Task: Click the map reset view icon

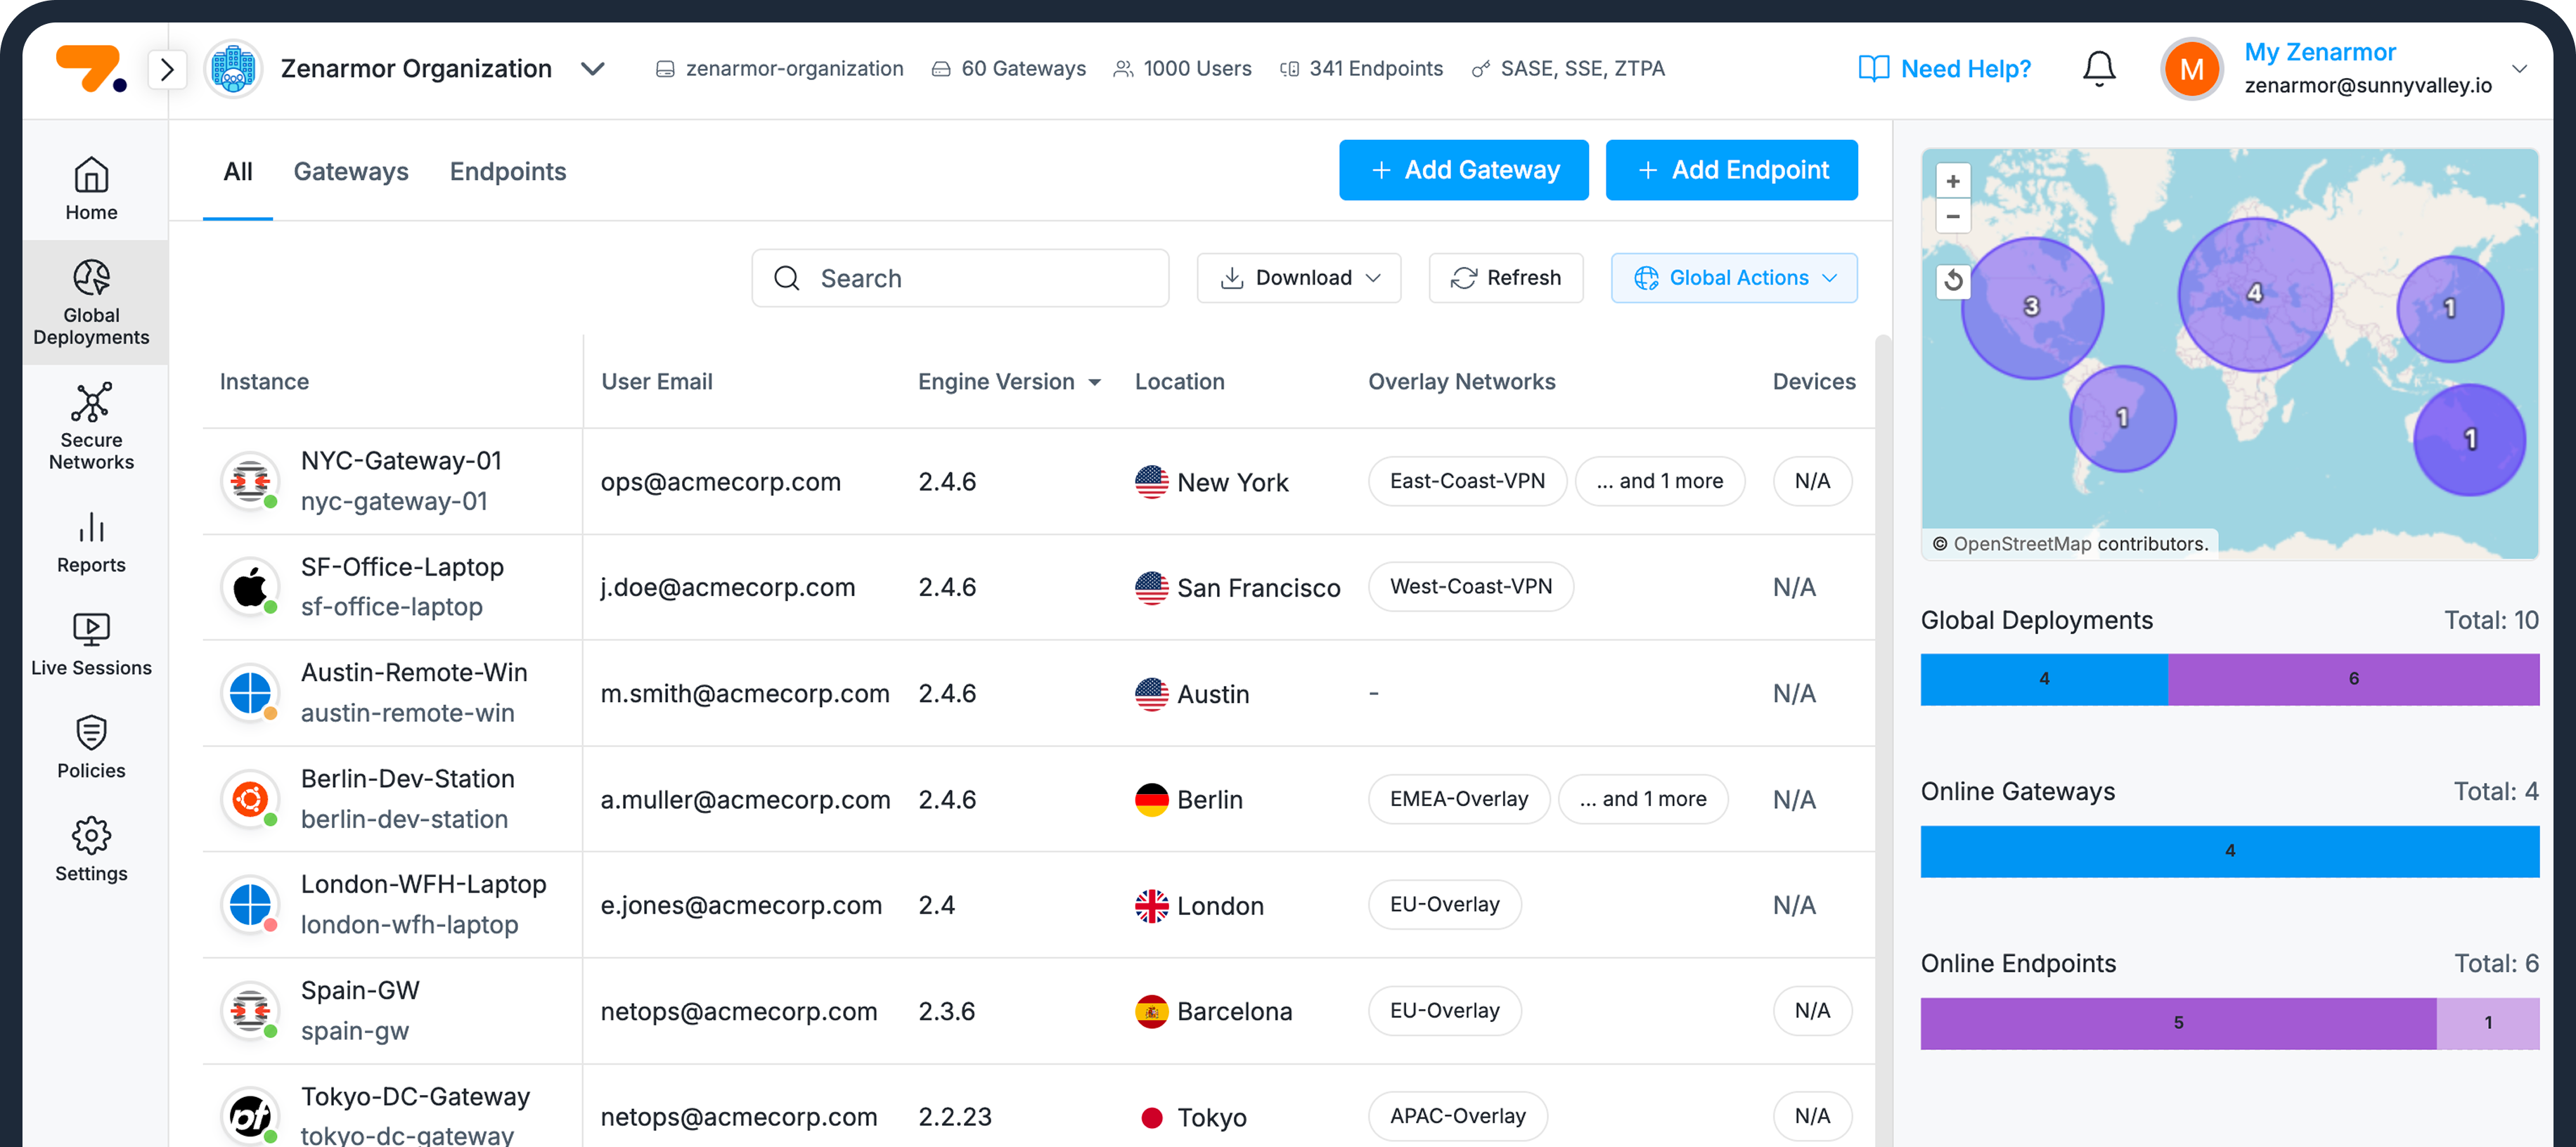Action: 1954,281
